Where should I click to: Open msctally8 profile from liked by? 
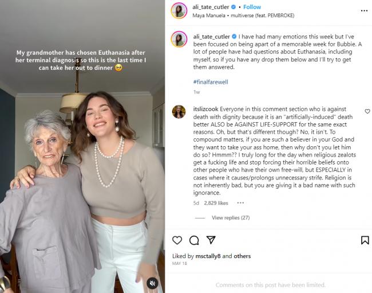(x=208, y=256)
